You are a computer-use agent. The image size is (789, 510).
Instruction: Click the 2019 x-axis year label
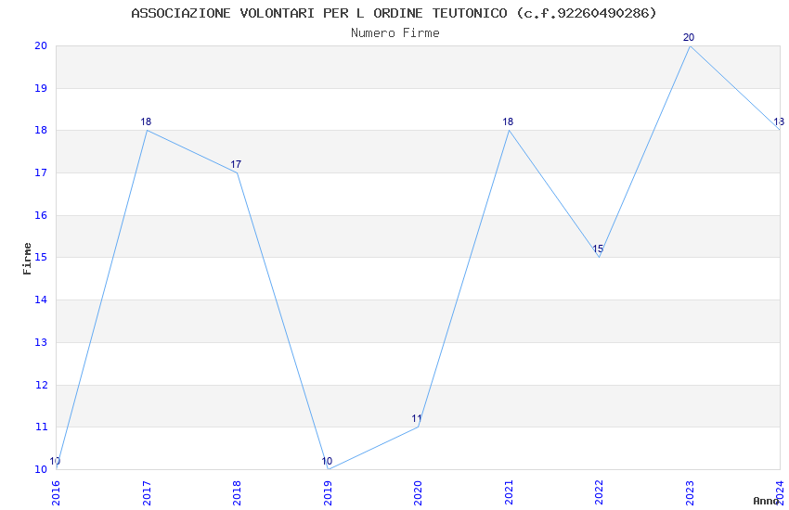(x=328, y=493)
